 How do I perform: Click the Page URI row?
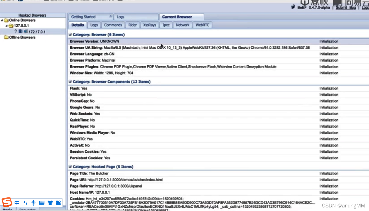[x=218, y=180]
